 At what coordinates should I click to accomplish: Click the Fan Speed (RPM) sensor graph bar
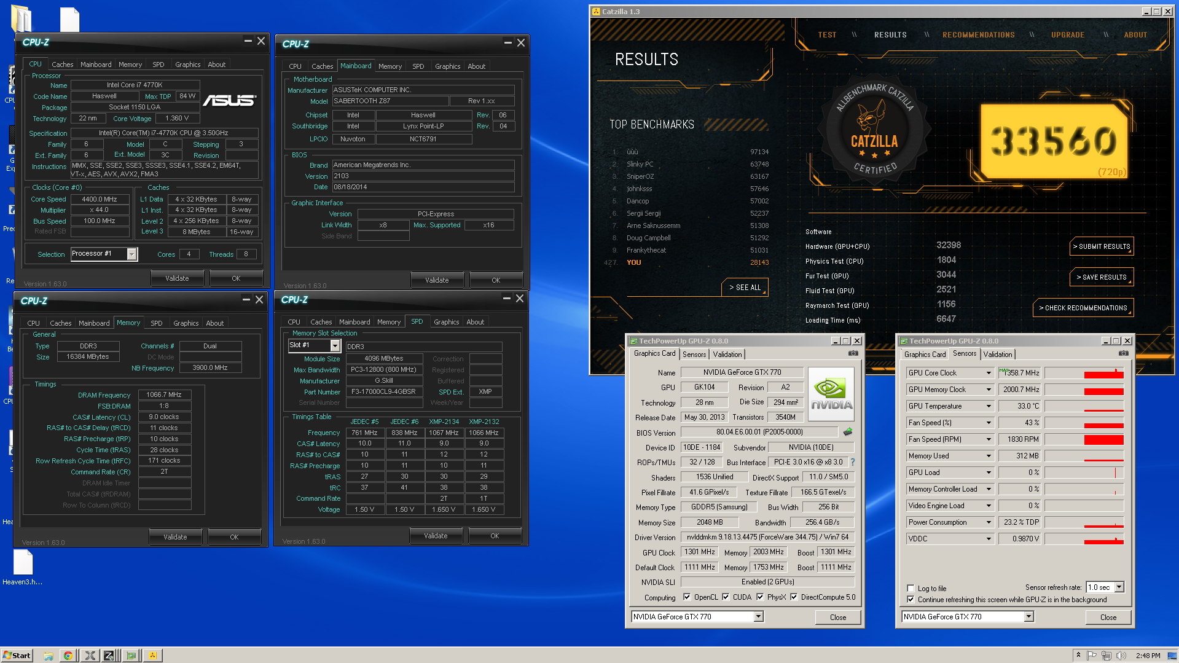1084,439
